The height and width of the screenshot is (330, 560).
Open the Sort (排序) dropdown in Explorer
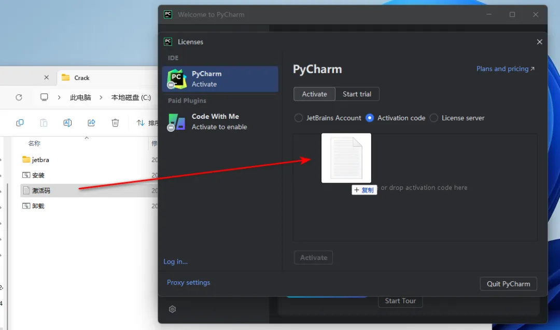coord(147,123)
